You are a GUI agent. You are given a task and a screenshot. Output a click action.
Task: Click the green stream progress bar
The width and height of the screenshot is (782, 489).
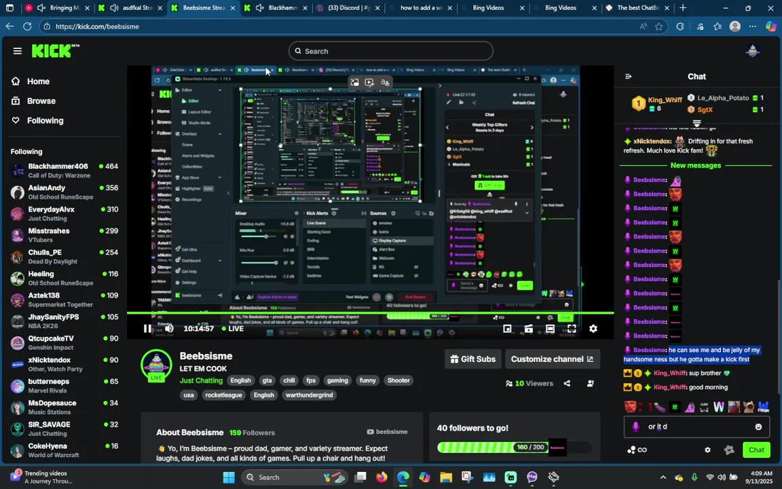[370, 313]
